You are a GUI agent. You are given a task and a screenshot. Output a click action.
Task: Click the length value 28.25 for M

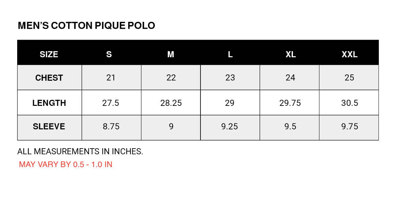[x=171, y=103]
